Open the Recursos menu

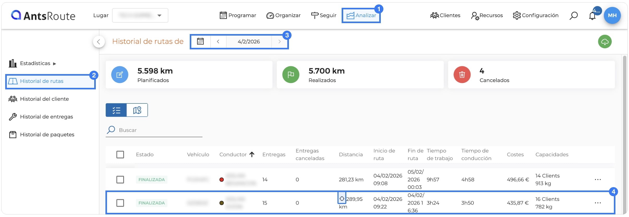(487, 16)
